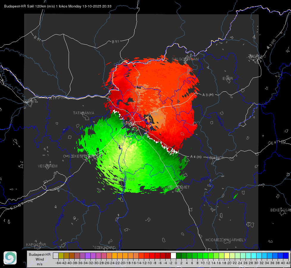Click the SZEKSZÁRD city label
Image resolution: width=291 pixels, height=268 pixels.
(105, 247)
